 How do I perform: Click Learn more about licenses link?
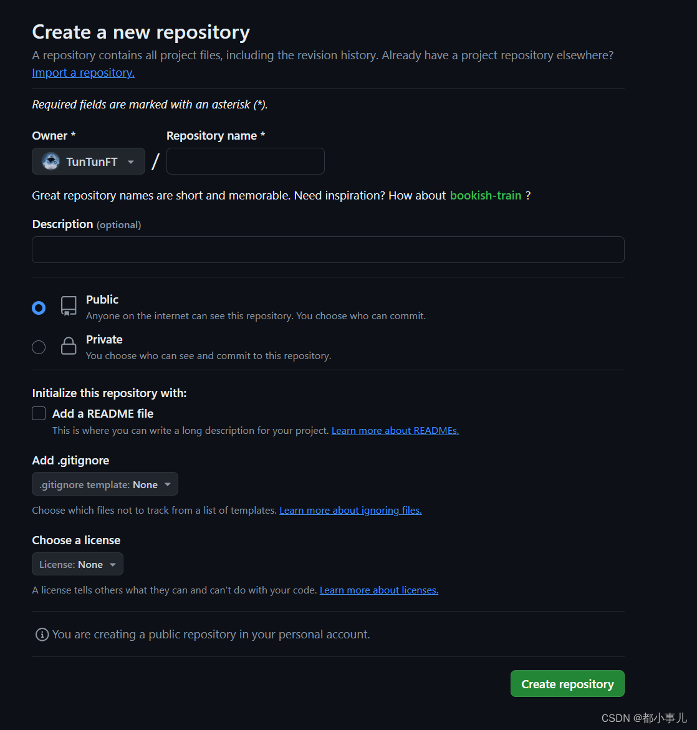point(378,590)
